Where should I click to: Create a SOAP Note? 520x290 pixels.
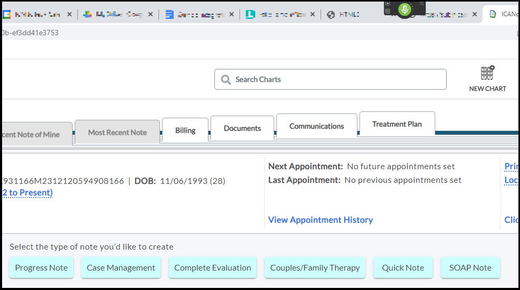coord(470,267)
